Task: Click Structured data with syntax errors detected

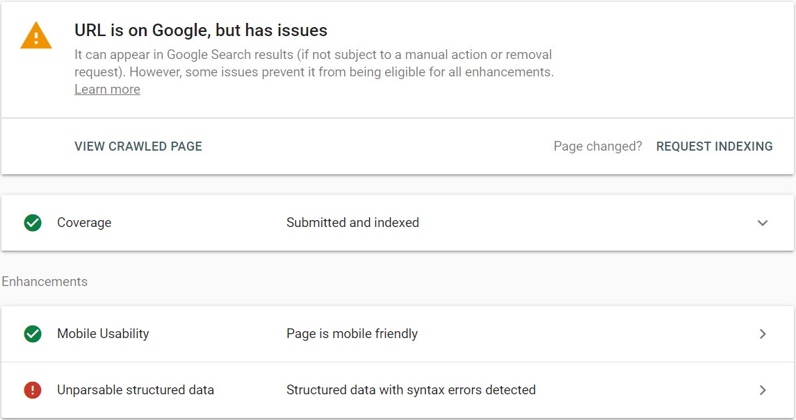Action: pyautogui.click(x=411, y=389)
